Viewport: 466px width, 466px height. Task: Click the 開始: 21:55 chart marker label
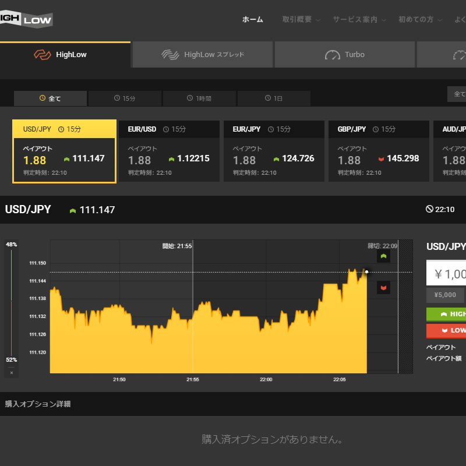177,246
